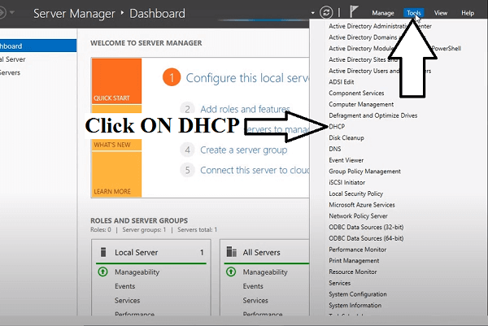Click Configure this local server link
The image size is (488, 326).
pos(247,78)
